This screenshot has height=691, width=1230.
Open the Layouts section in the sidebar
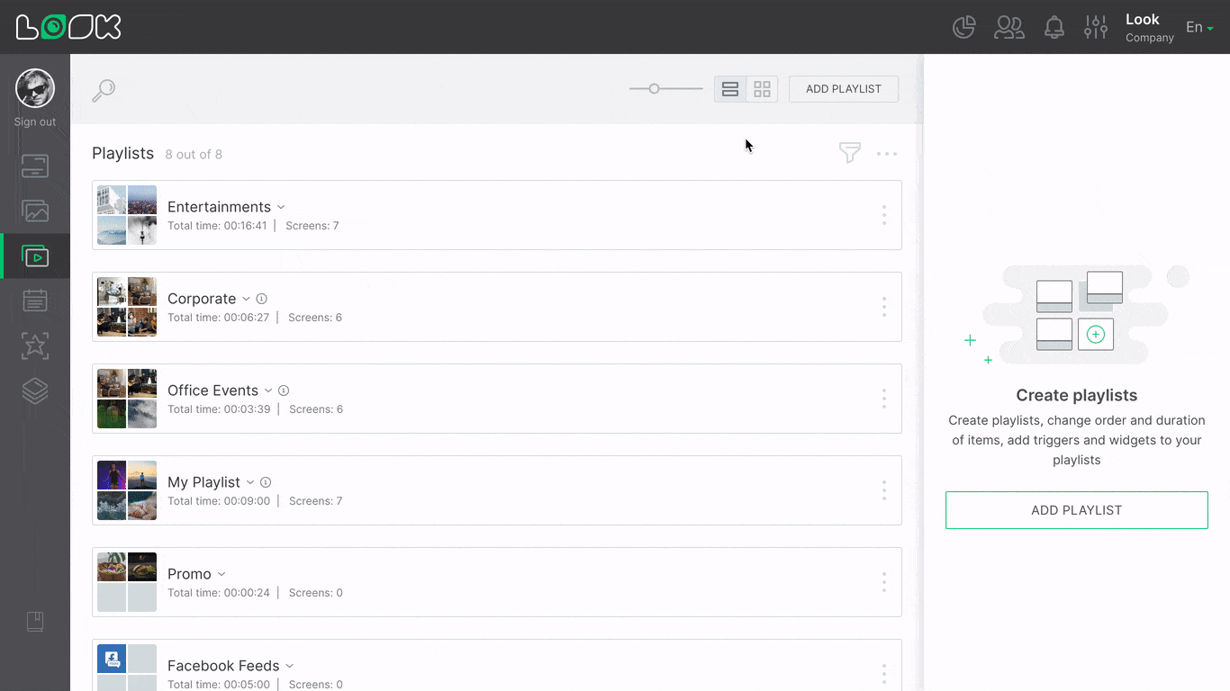click(x=34, y=390)
